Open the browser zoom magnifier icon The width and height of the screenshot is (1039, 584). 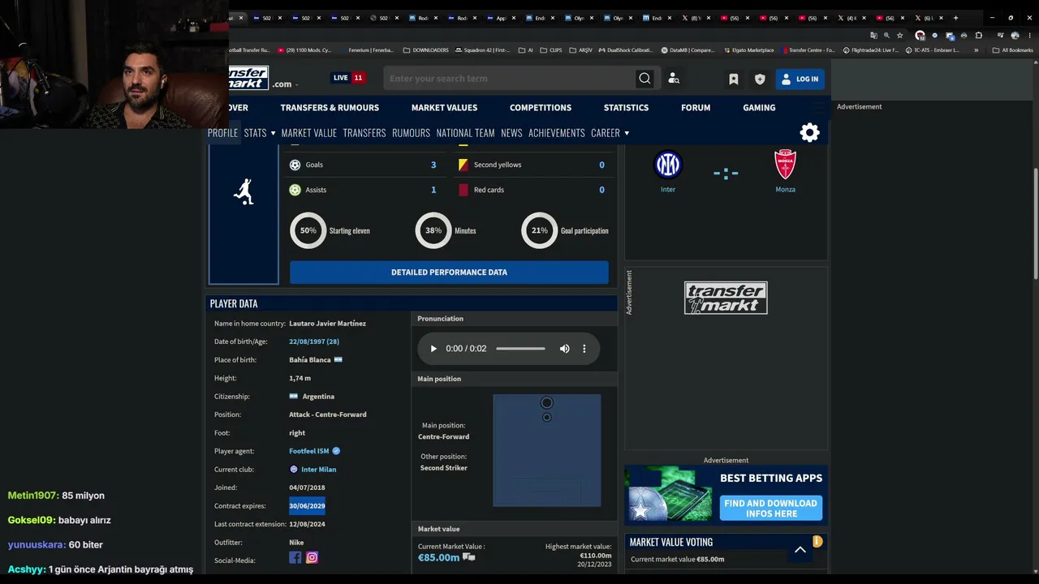886,36
